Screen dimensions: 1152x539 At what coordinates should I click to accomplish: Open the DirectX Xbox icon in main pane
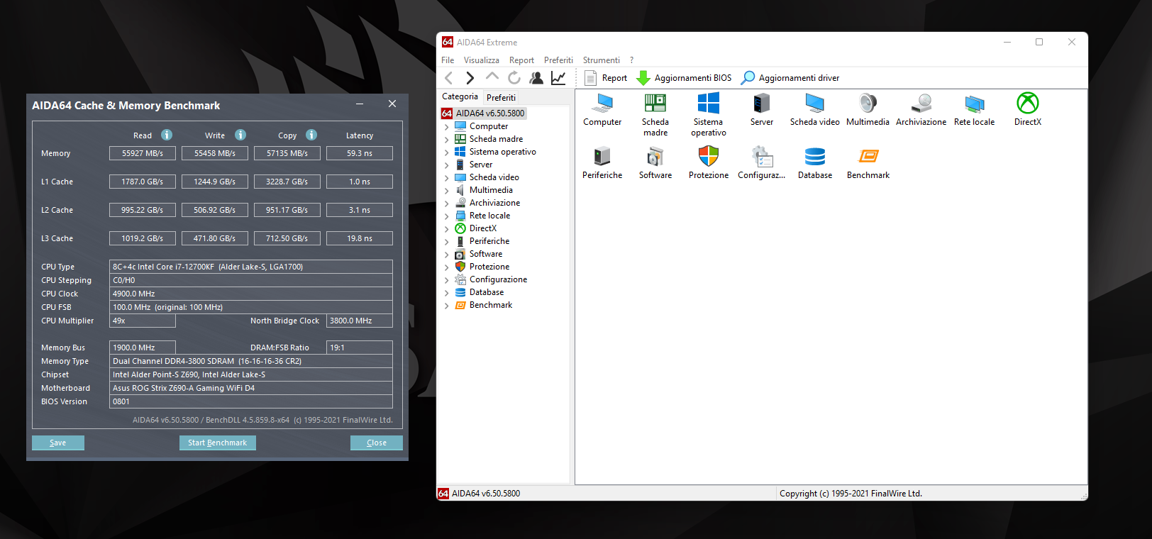[1028, 104]
